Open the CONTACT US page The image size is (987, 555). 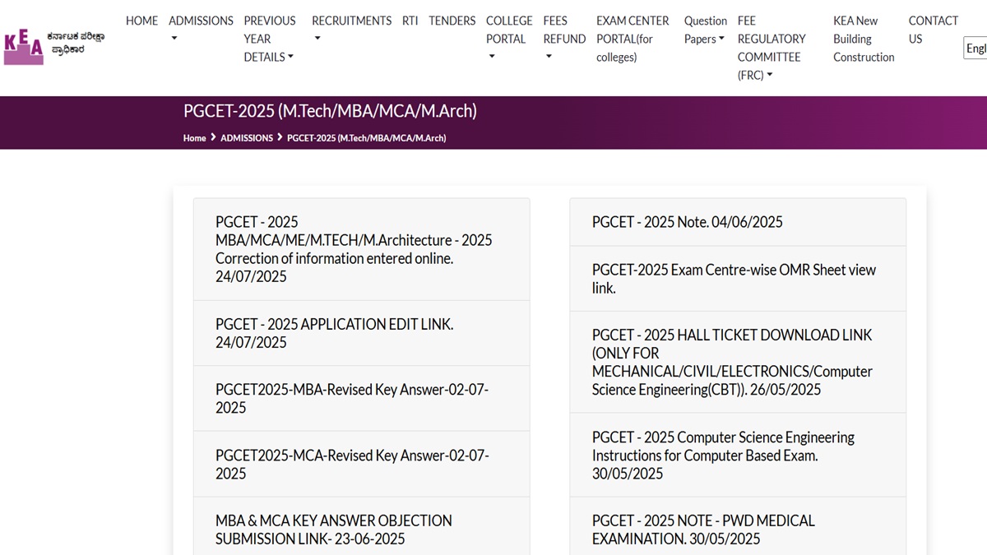tap(934, 30)
